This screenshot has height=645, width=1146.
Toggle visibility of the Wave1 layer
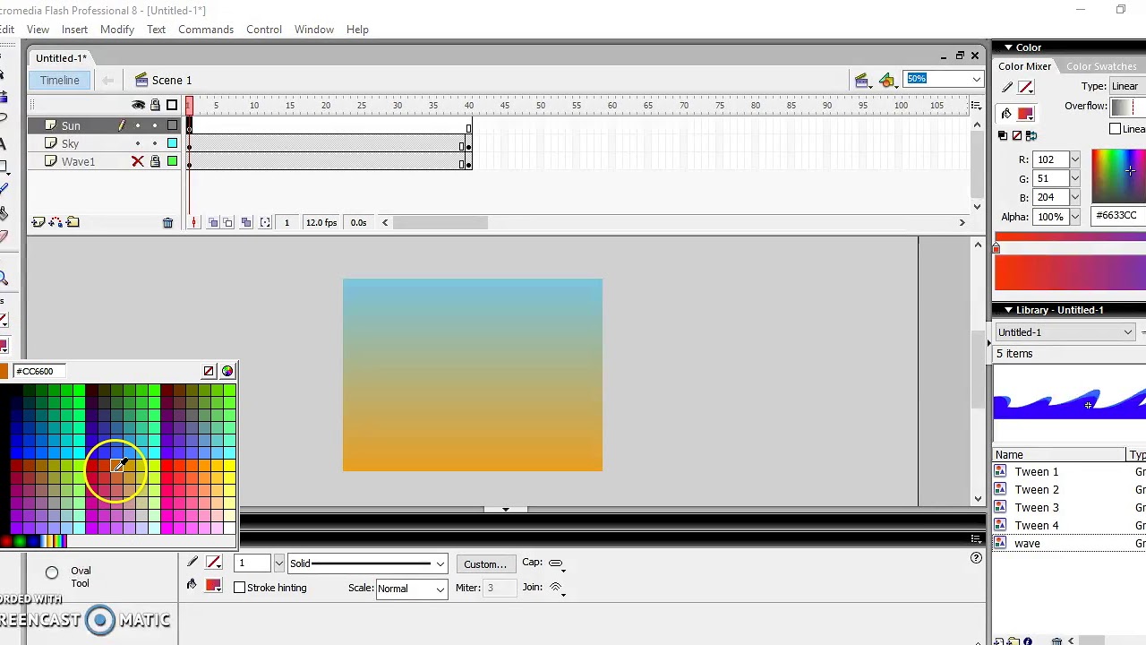(x=138, y=161)
